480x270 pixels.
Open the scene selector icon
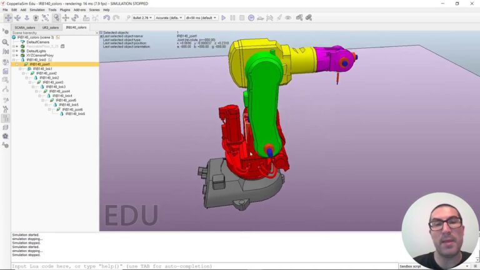click(x=309, y=17)
